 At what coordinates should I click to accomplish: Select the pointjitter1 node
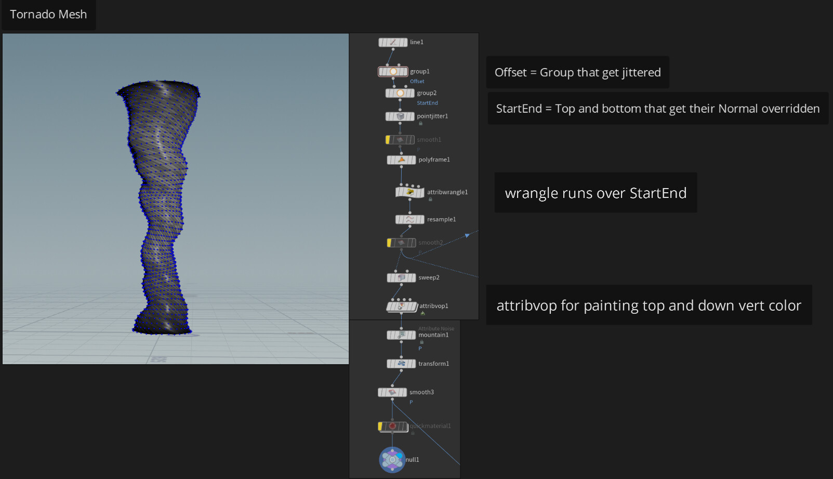[400, 116]
